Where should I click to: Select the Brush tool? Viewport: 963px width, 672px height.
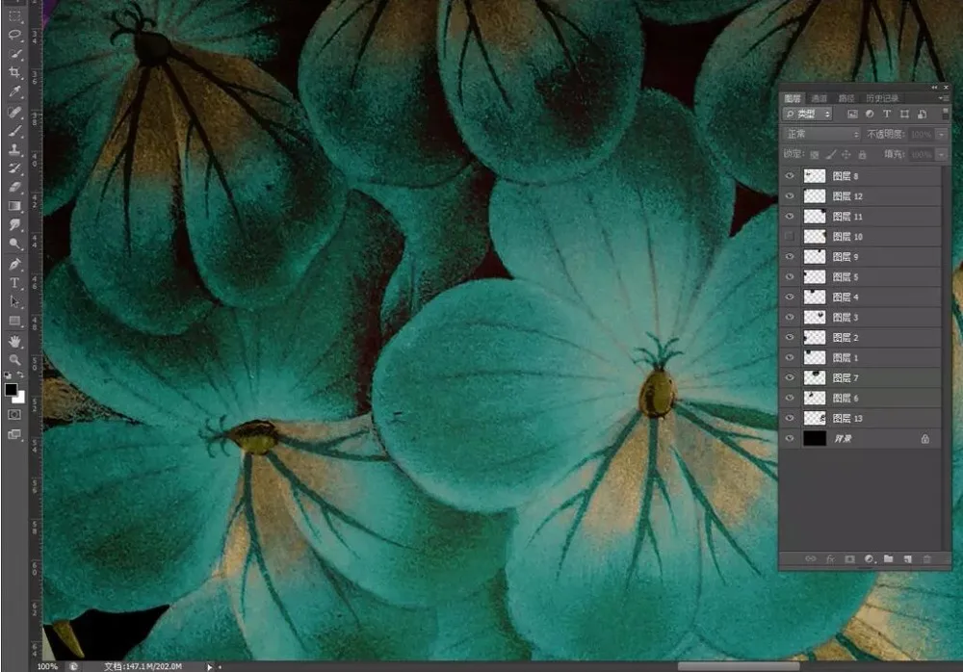pyautogui.click(x=14, y=131)
